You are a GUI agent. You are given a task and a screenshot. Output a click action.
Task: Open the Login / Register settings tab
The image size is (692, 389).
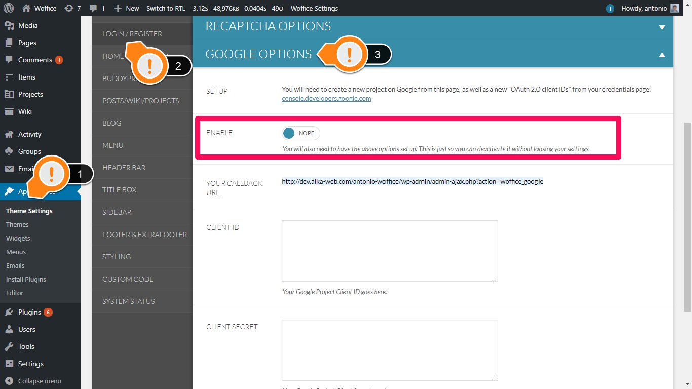[142, 34]
